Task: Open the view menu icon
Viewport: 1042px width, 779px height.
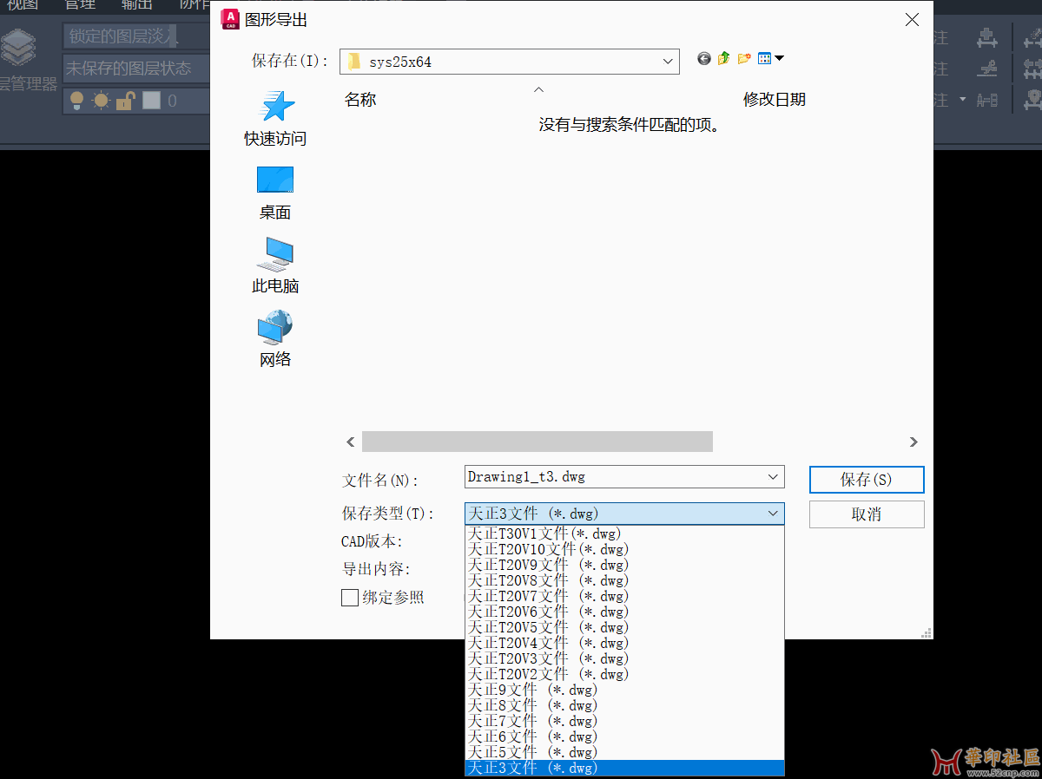Action: (770, 59)
